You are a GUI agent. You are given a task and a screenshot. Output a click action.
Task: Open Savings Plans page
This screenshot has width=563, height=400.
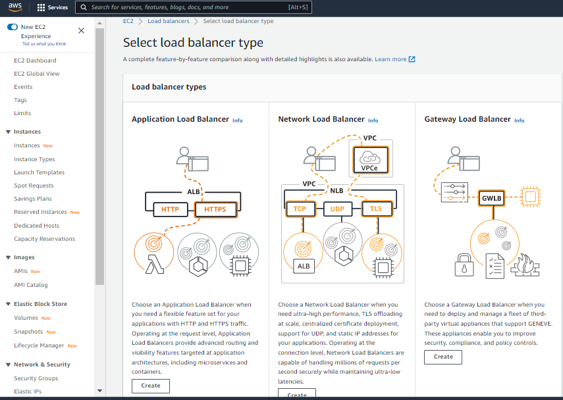click(33, 199)
